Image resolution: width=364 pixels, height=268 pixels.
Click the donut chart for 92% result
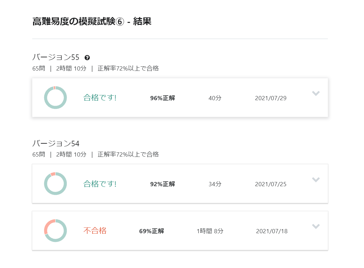coord(55,184)
